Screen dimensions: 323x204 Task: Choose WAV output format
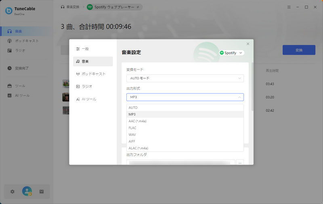[185, 135]
